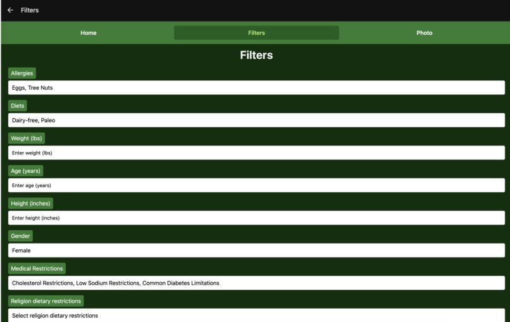This screenshot has width=510, height=322.
Task: Click the Religion dietary restrictions label
Action: [x=46, y=301]
